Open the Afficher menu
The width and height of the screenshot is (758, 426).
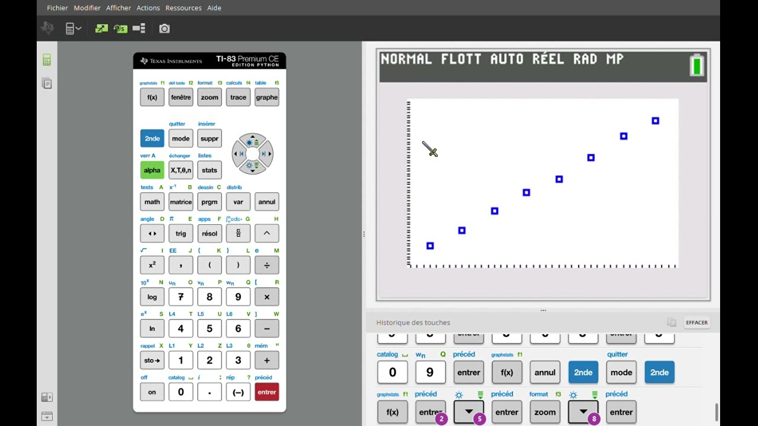[118, 8]
